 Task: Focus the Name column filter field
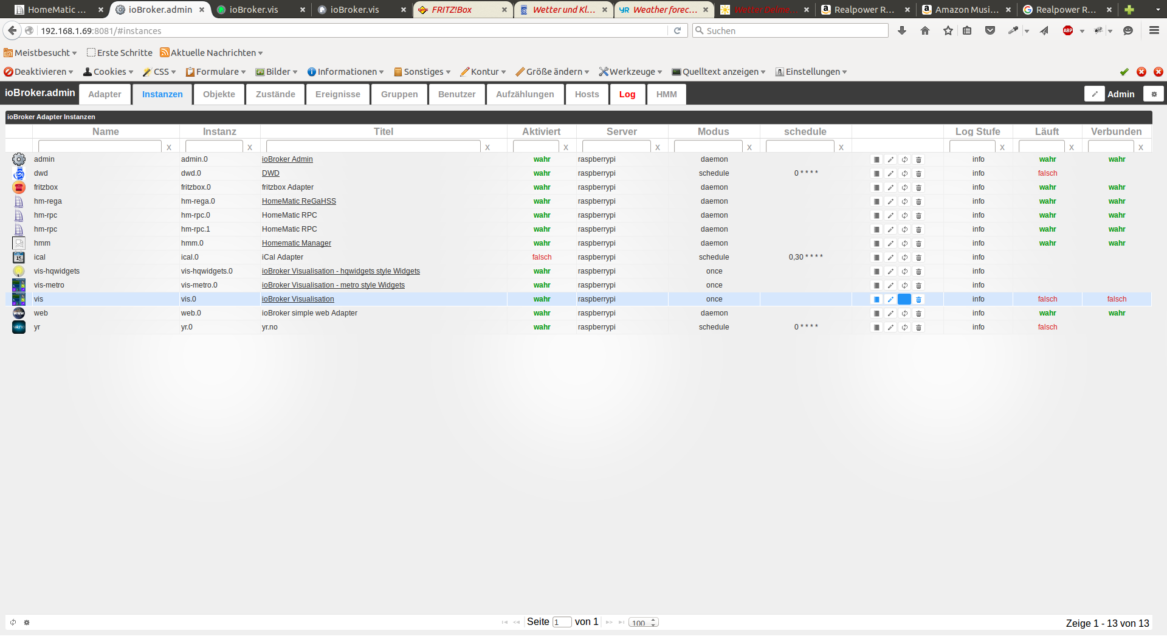click(100, 147)
